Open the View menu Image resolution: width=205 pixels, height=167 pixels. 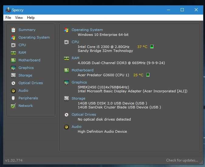[x=19, y=18]
